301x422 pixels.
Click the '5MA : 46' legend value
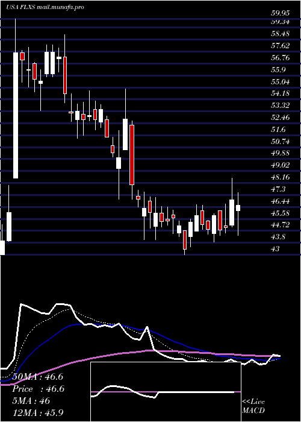point(31,401)
